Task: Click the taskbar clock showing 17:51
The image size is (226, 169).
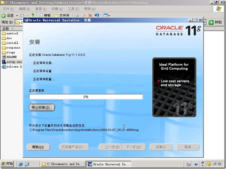Action: [x=217, y=164]
